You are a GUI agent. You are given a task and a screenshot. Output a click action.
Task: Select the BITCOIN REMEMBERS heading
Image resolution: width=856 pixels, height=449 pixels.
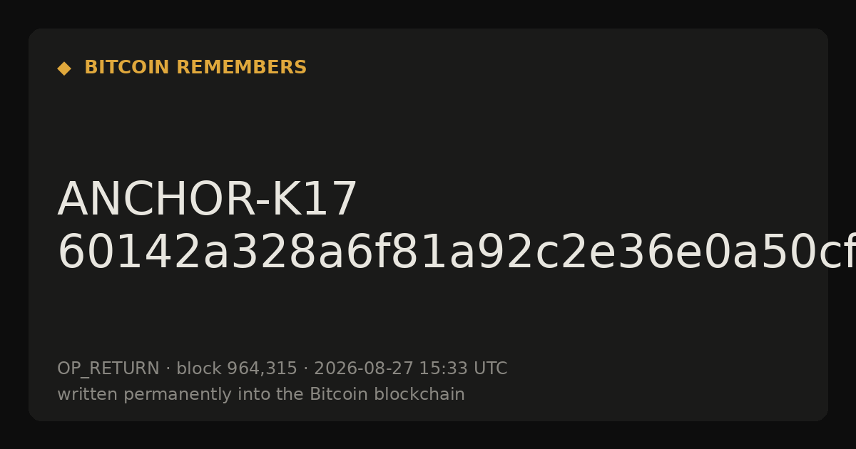point(195,68)
